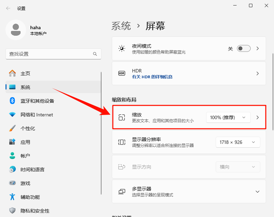Click the Bluetooth icon in sidebar
274x217 pixels.
point(12,101)
